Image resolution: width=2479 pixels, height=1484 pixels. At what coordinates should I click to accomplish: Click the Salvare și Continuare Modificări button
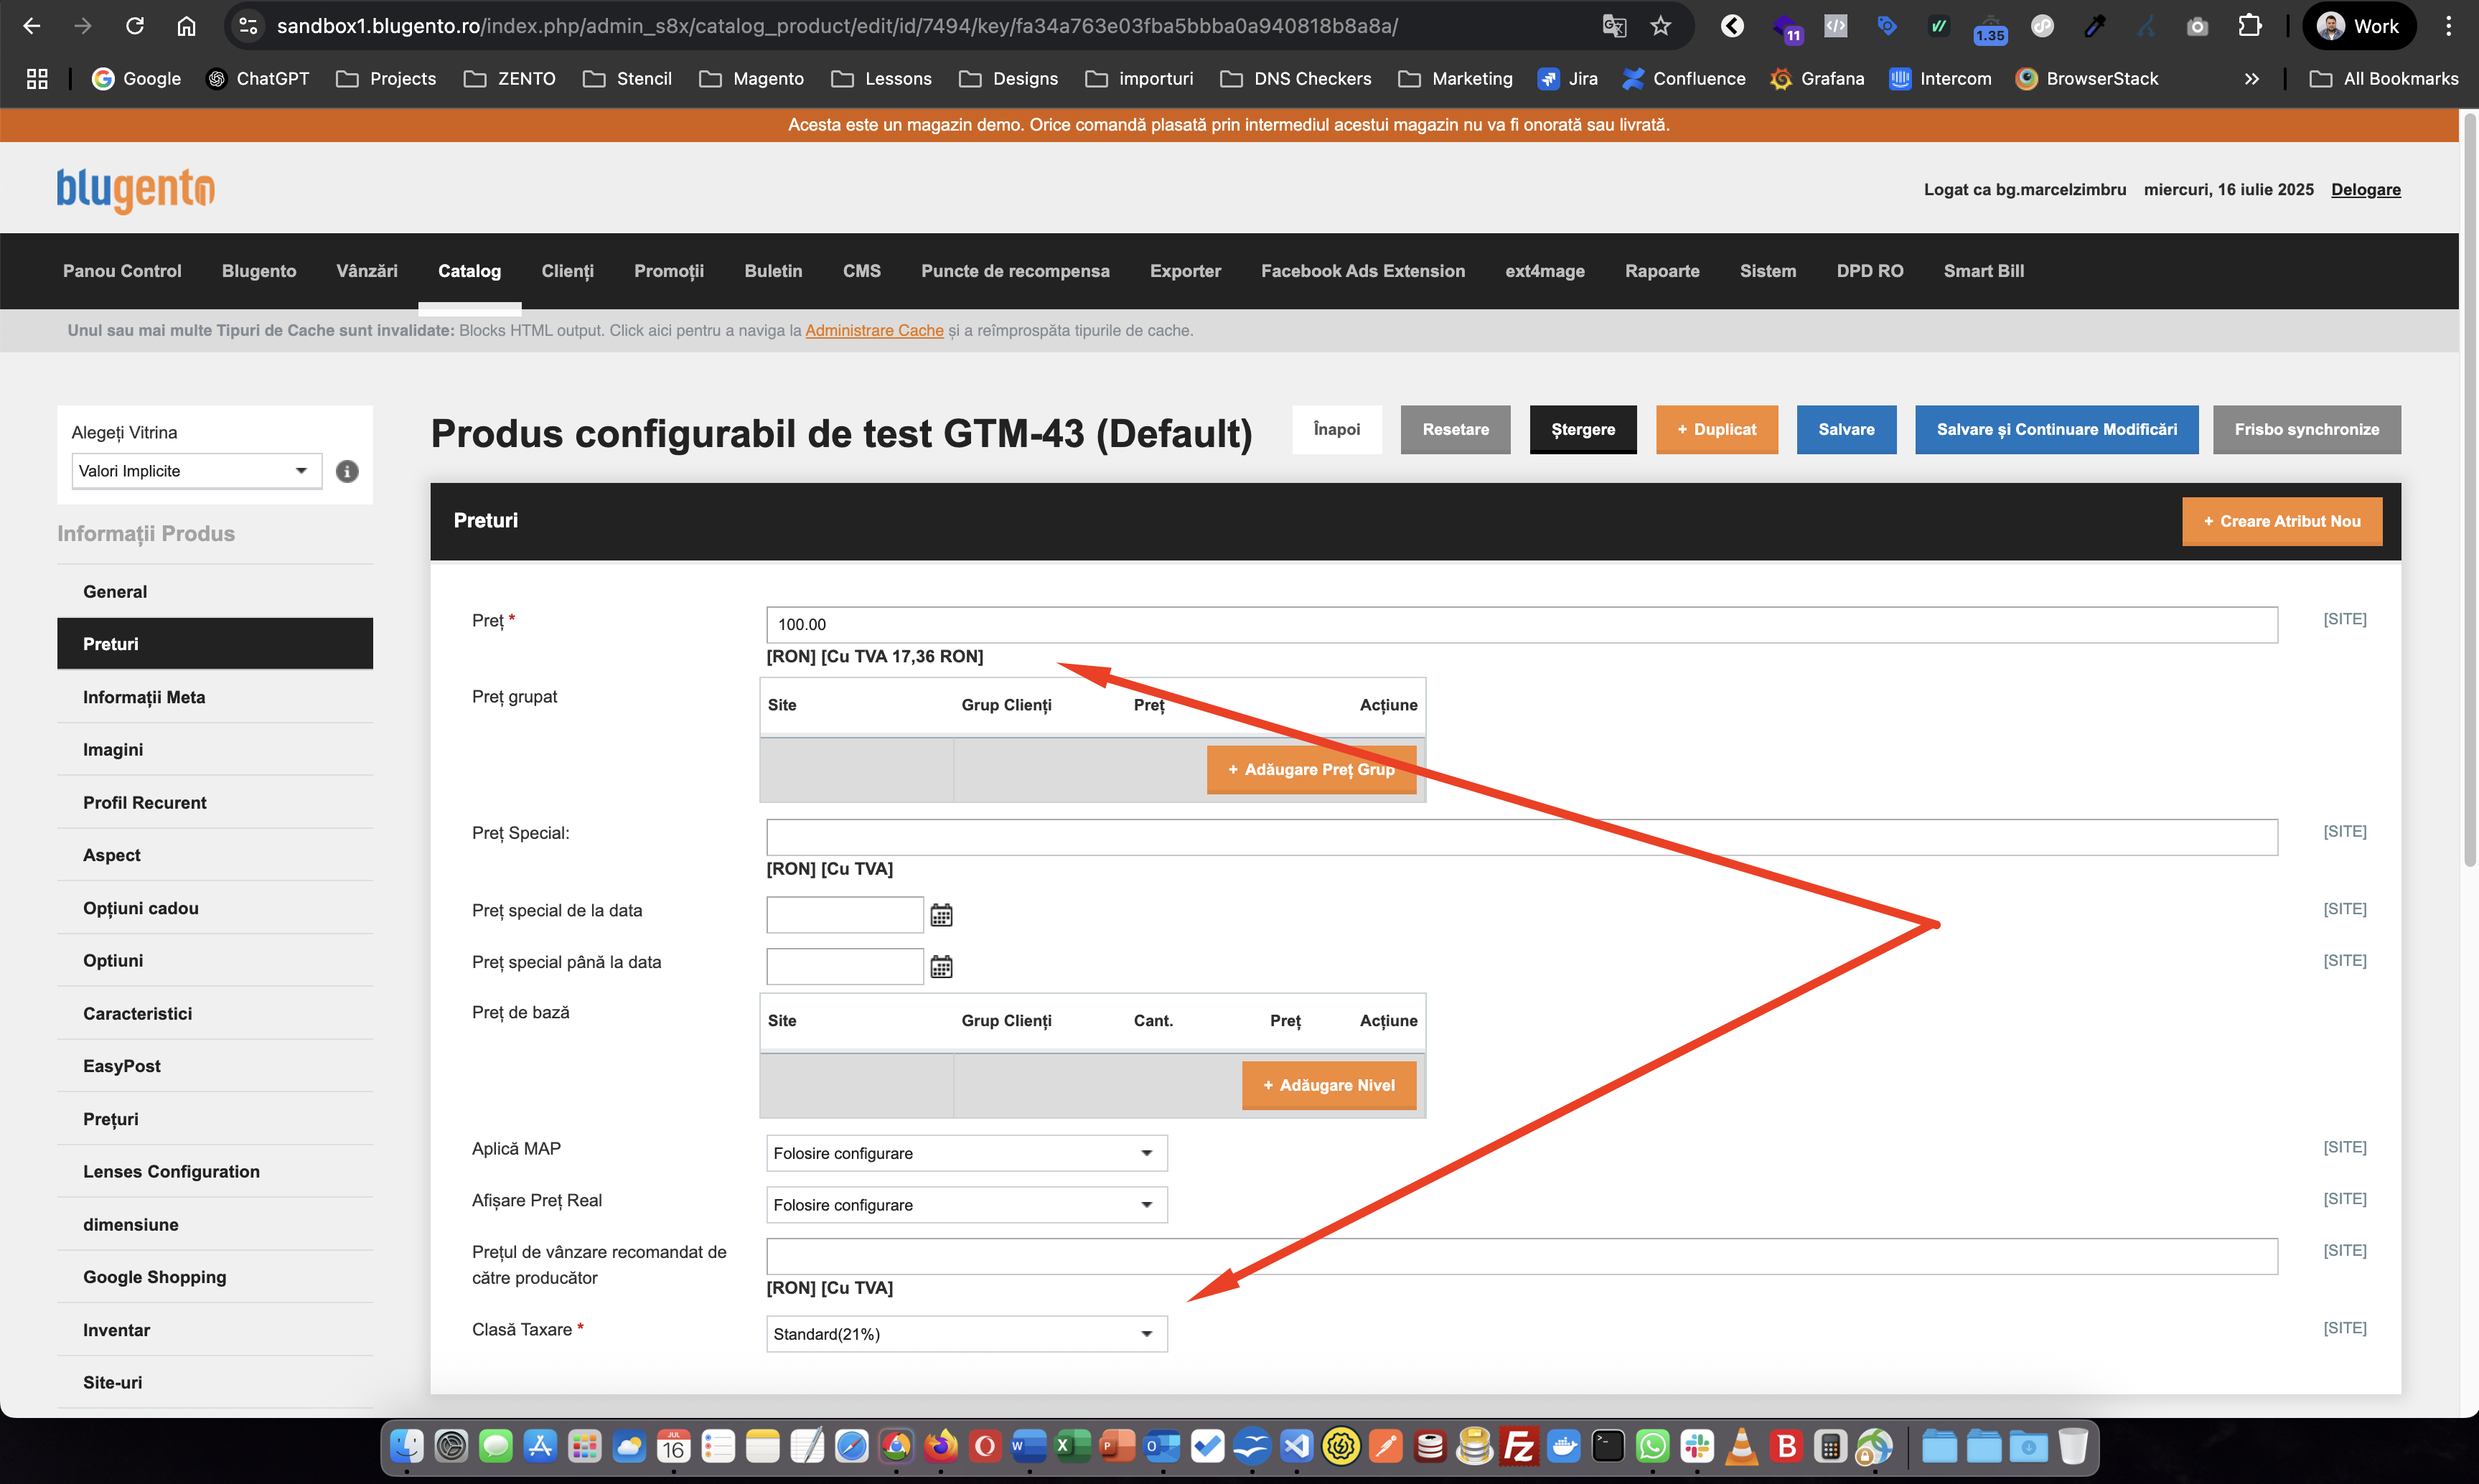click(2056, 429)
